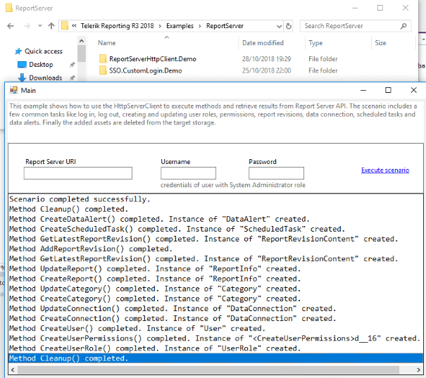This screenshot has width=426, height=378.
Task: Click log horizontal scrollbar thumb
Action: pos(208,370)
